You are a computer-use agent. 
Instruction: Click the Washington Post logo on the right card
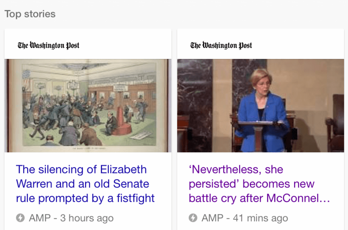click(x=221, y=45)
